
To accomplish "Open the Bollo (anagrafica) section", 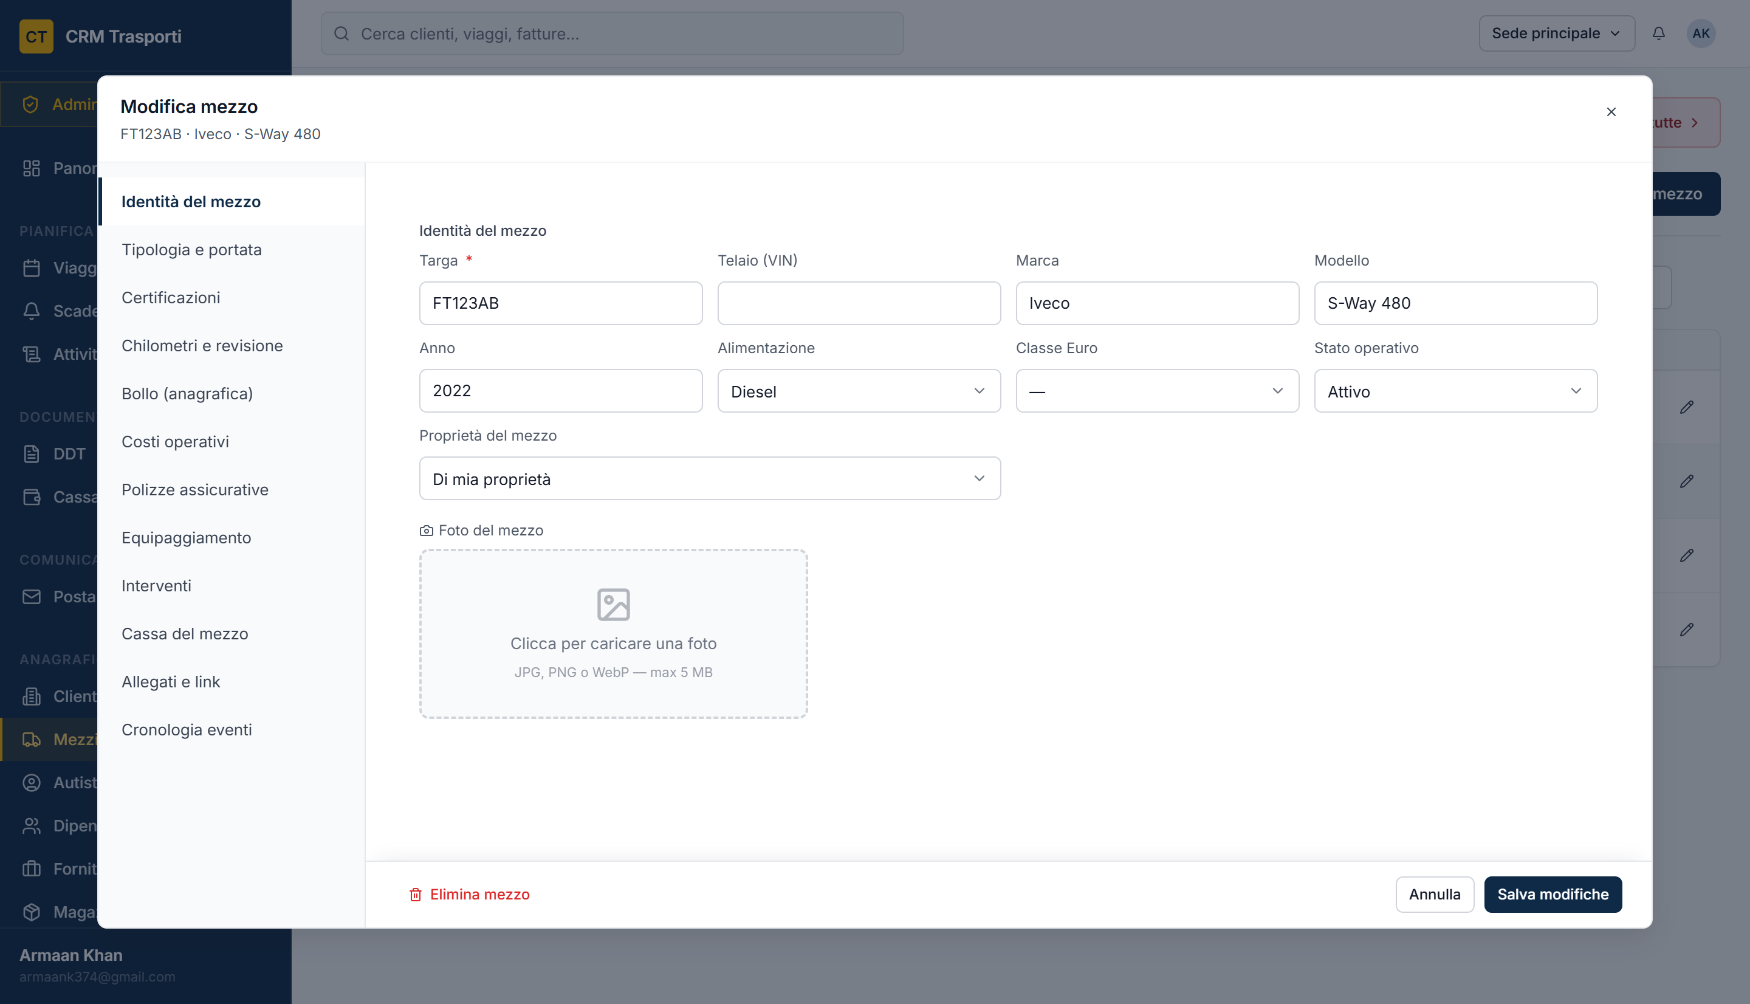I will 232,394.
